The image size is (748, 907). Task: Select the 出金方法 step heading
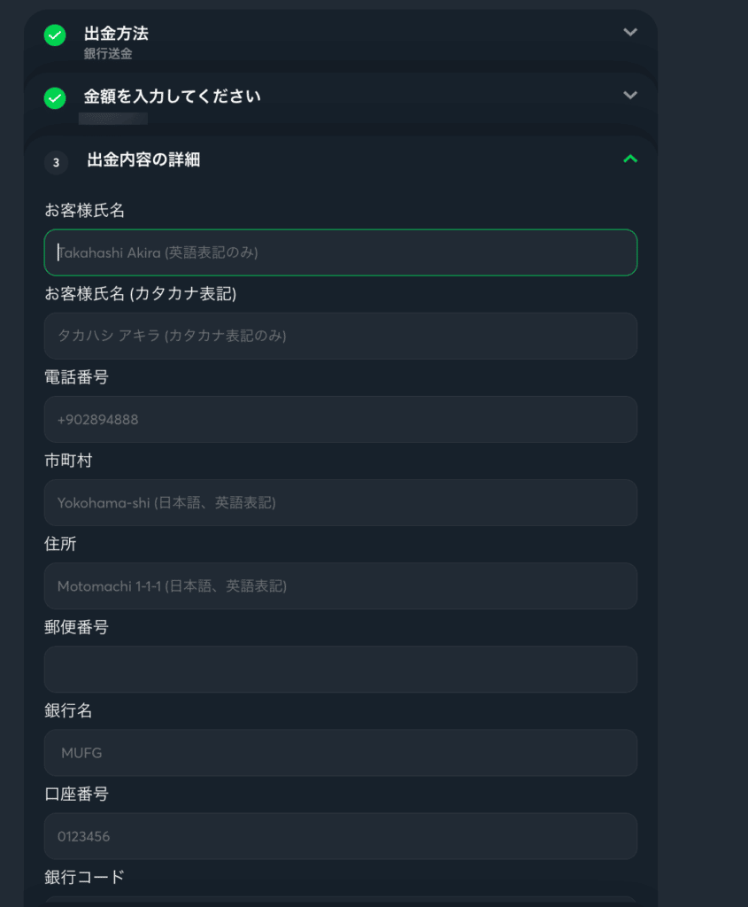pyautogui.click(x=116, y=34)
